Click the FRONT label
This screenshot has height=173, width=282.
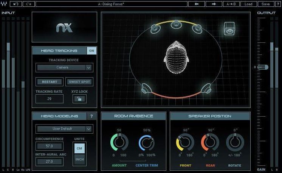186,165
